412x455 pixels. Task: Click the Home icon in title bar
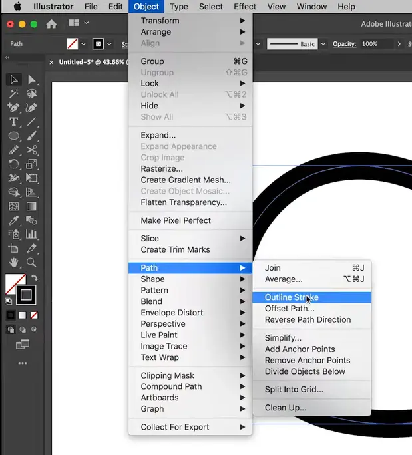[52, 24]
